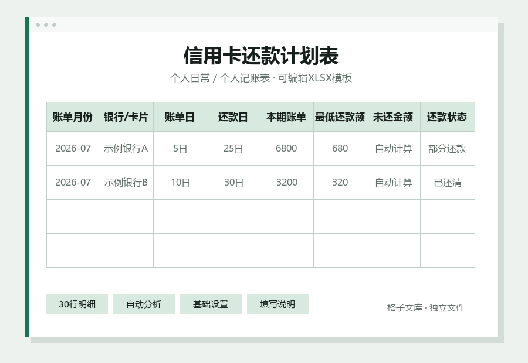The height and width of the screenshot is (363, 528).
Task: Click the 示例银行A cell
Action: [x=127, y=148]
